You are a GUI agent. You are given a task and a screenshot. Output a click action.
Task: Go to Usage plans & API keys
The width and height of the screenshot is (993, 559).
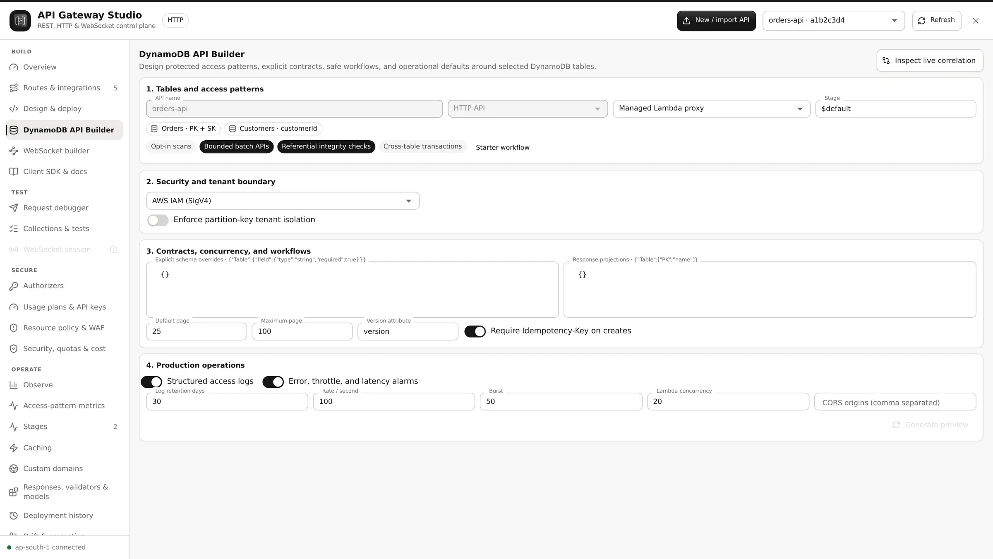point(65,307)
